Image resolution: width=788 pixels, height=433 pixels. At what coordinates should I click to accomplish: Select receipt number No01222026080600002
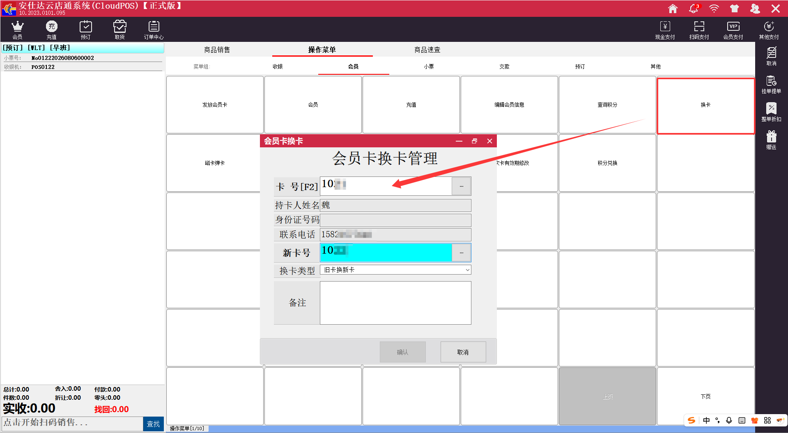point(63,58)
